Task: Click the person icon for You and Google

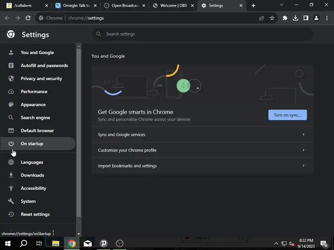Action: [11, 52]
